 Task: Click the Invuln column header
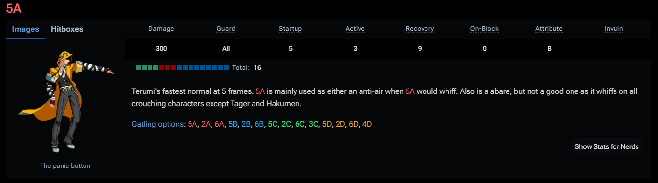(x=614, y=29)
